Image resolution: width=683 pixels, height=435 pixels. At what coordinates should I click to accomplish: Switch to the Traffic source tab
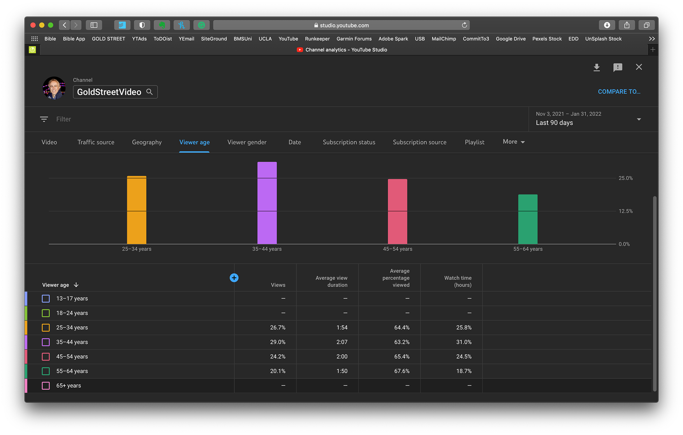tap(96, 142)
